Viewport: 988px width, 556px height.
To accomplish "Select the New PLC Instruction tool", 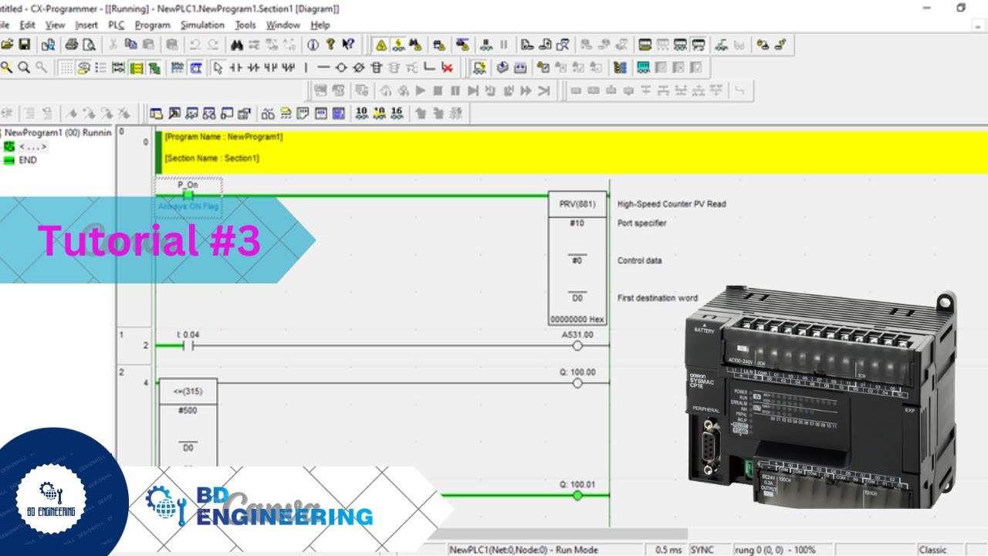I will [377, 68].
